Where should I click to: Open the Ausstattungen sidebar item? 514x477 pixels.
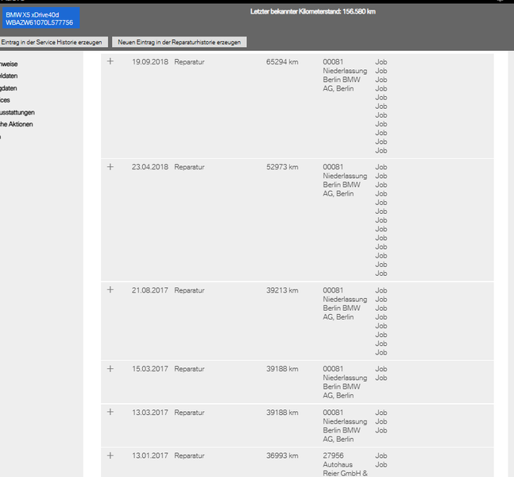[x=17, y=113]
